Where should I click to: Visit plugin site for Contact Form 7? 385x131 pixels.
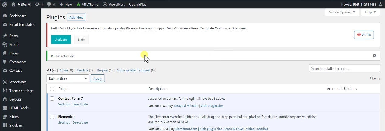211,106
